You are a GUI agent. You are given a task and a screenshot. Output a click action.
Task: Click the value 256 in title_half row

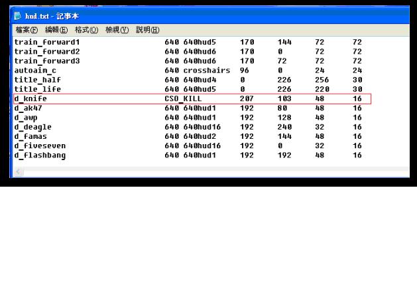[x=322, y=80]
